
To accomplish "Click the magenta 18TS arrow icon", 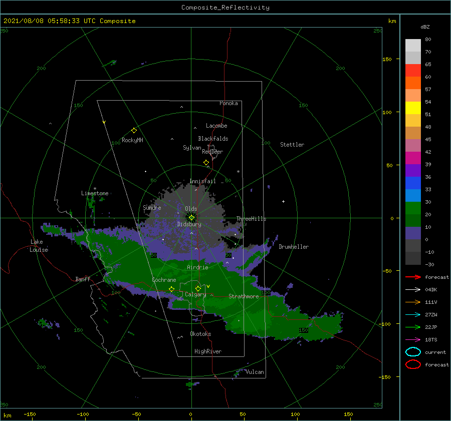I will tap(413, 339).
